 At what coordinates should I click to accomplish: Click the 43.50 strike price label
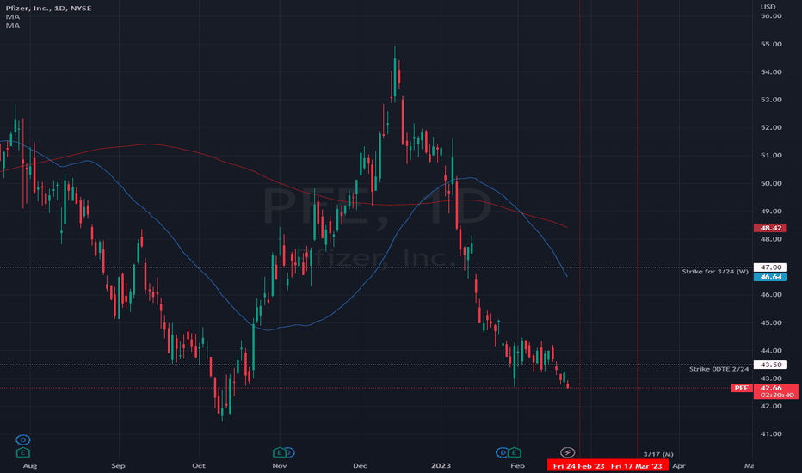(770, 365)
